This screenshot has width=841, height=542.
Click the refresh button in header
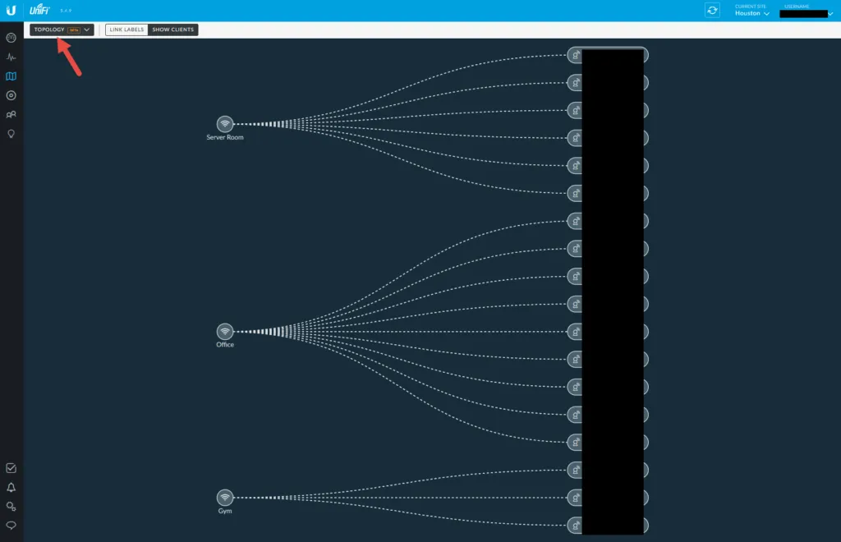(712, 10)
